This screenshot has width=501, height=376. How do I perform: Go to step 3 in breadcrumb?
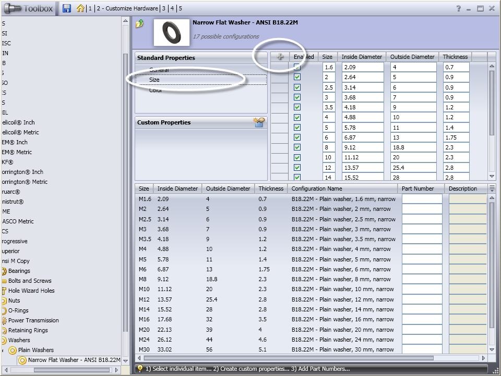[x=163, y=8]
